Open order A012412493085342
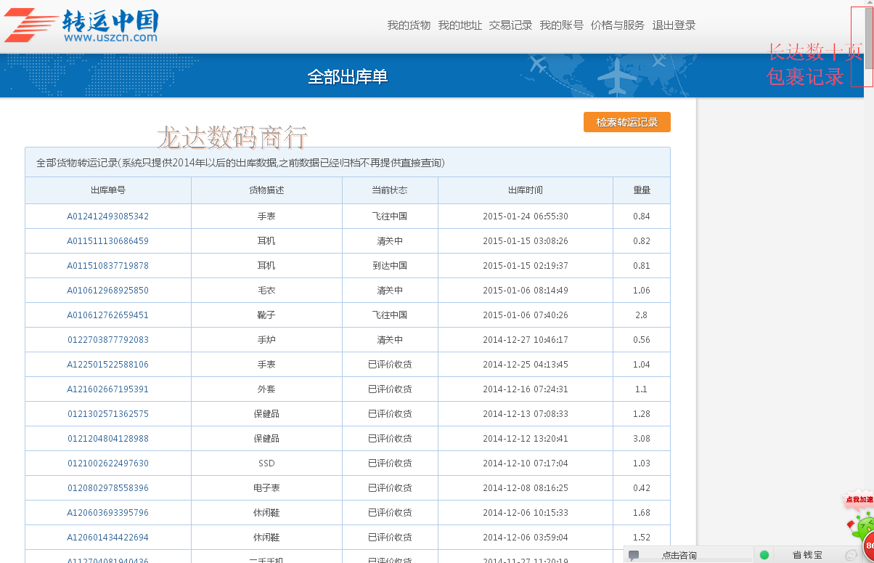 pos(108,216)
